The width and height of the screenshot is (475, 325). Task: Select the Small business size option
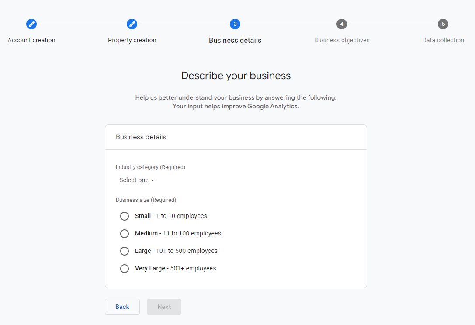(x=125, y=216)
